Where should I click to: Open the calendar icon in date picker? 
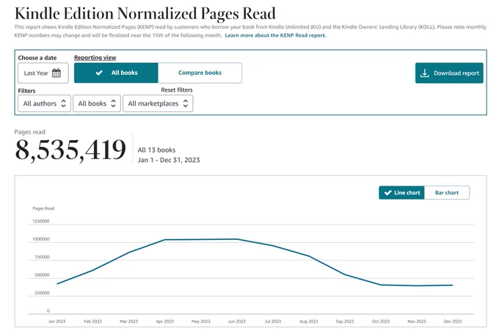[57, 73]
